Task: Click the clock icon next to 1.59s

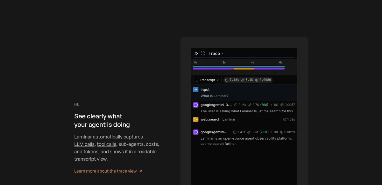Action: (x=285, y=119)
